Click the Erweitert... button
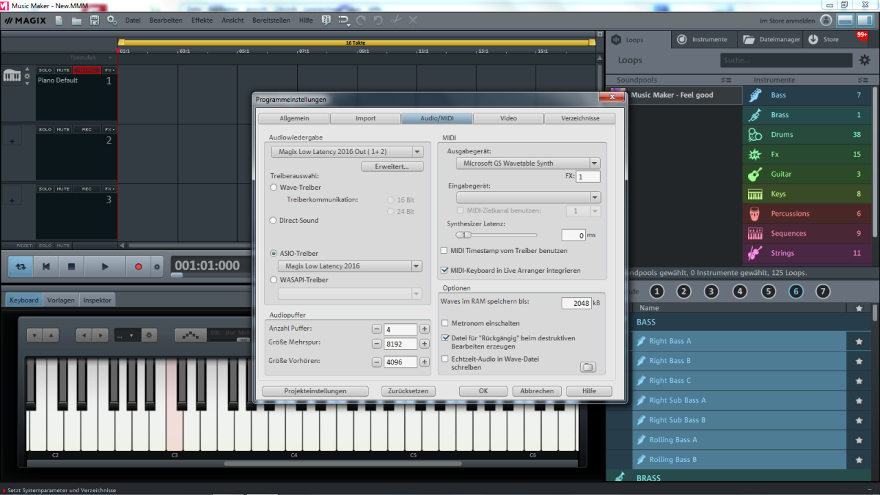 coord(392,166)
